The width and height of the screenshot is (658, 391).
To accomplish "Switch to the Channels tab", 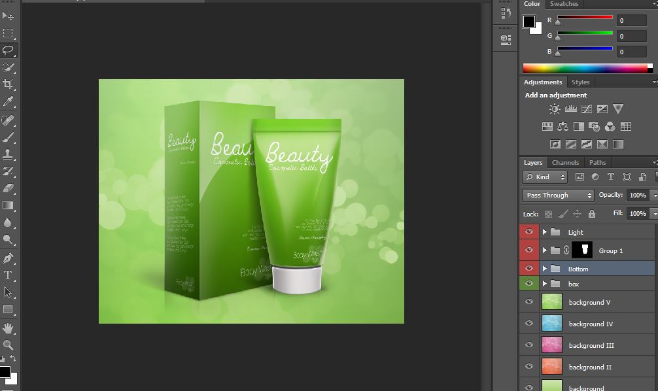I will tap(565, 162).
